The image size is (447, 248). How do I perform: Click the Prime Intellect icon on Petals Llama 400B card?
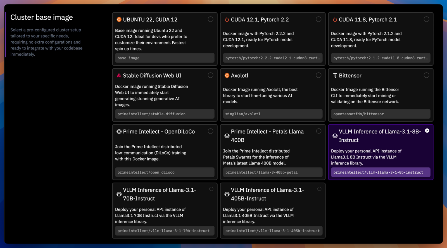pyautogui.click(x=227, y=136)
